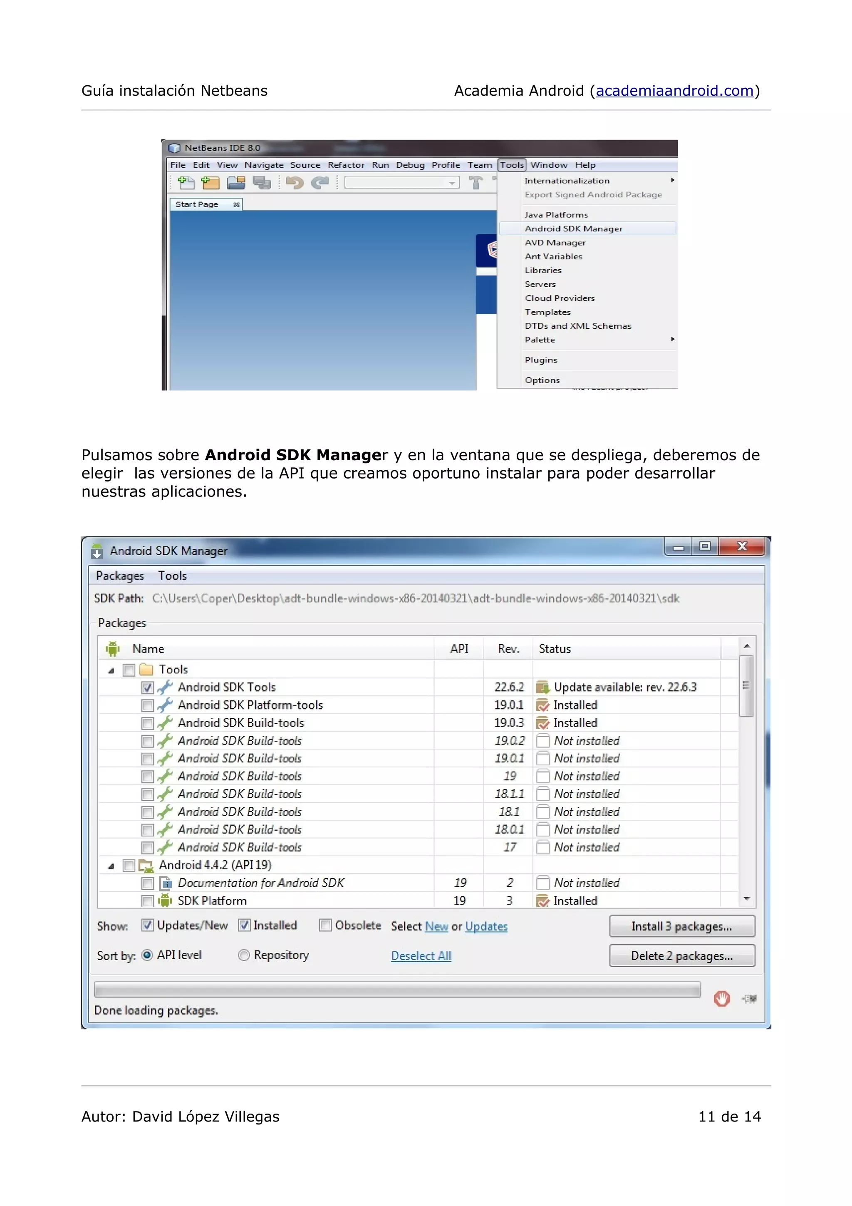Check the Tools folder checkbox
The image size is (852, 1206).
point(129,670)
